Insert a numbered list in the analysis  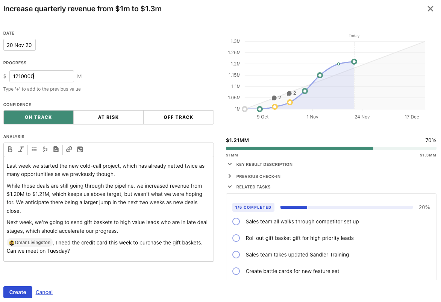45,149
